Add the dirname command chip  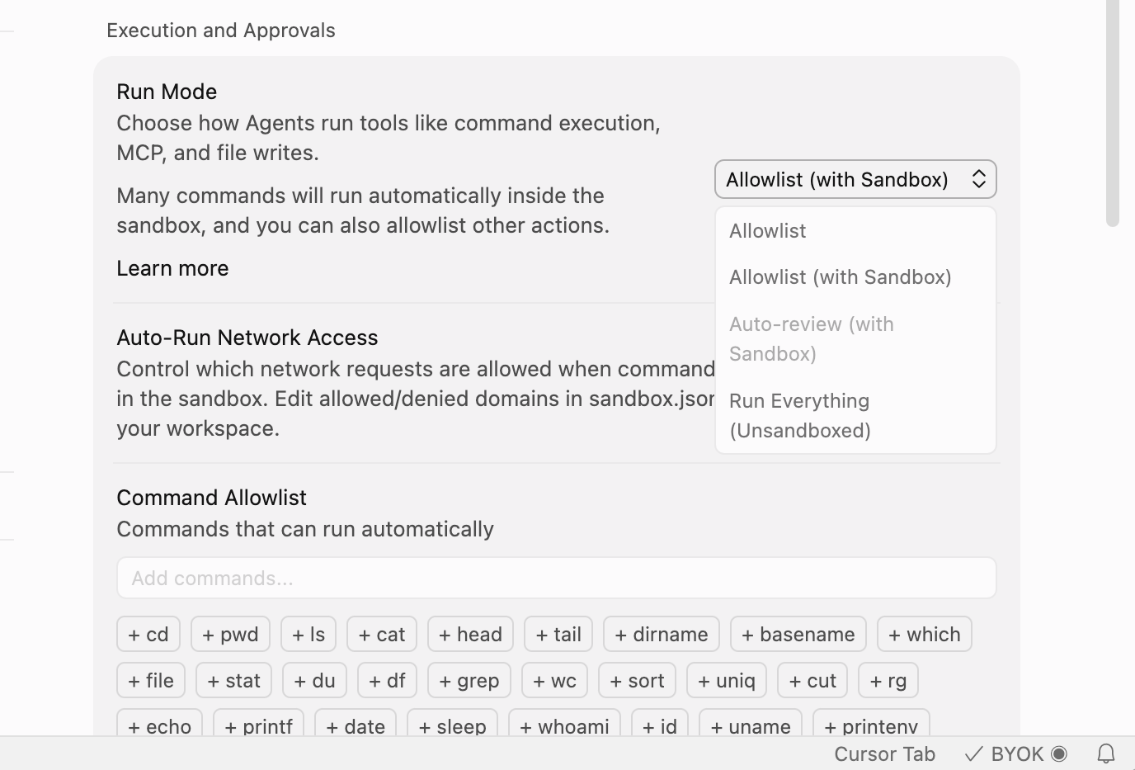tap(662, 634)
